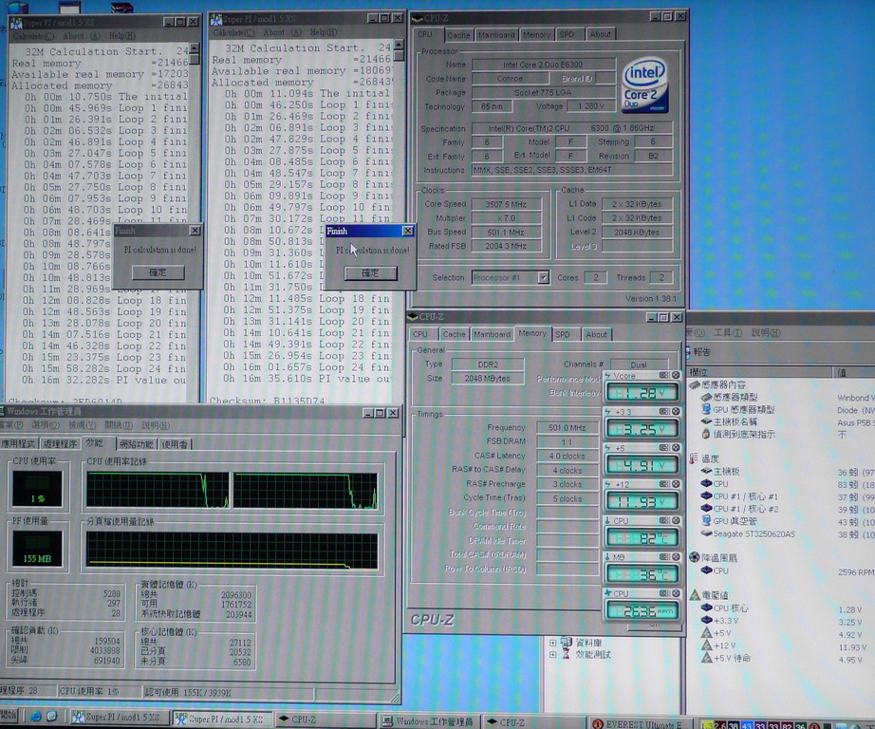Click the 報告 icon in EVEREST toolbar
Screen dimensions: 875x729
(689, 351)
